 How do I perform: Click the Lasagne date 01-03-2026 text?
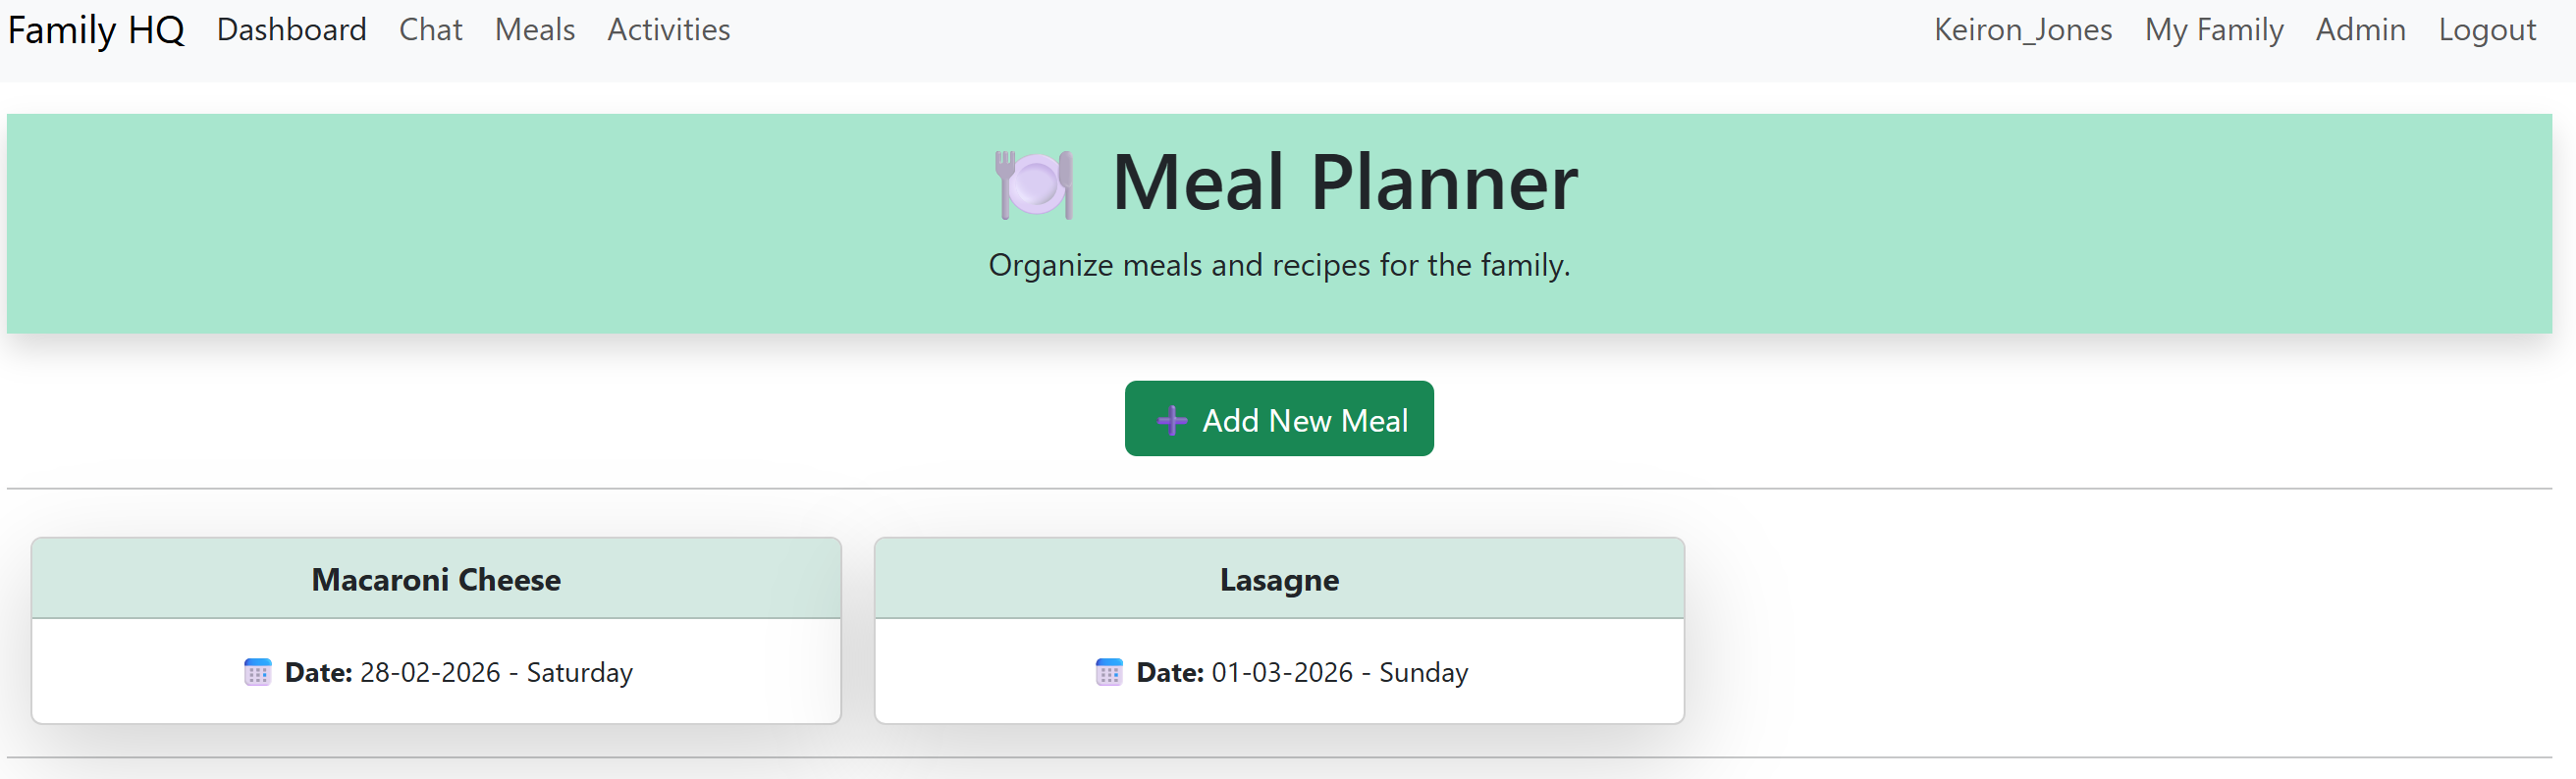pos(1282,672)
